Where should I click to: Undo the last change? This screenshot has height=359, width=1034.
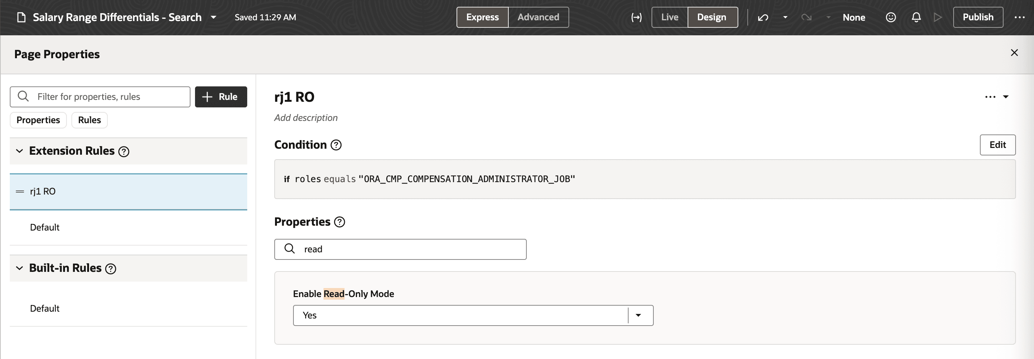(762, 17)
